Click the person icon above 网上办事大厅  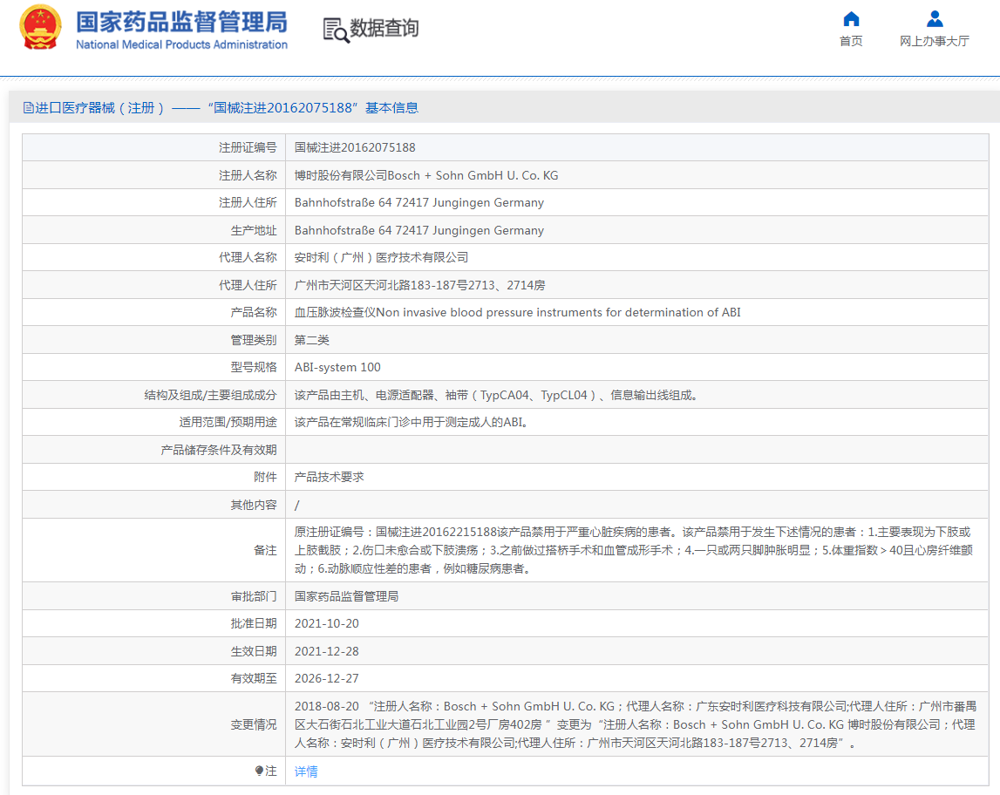934,19
